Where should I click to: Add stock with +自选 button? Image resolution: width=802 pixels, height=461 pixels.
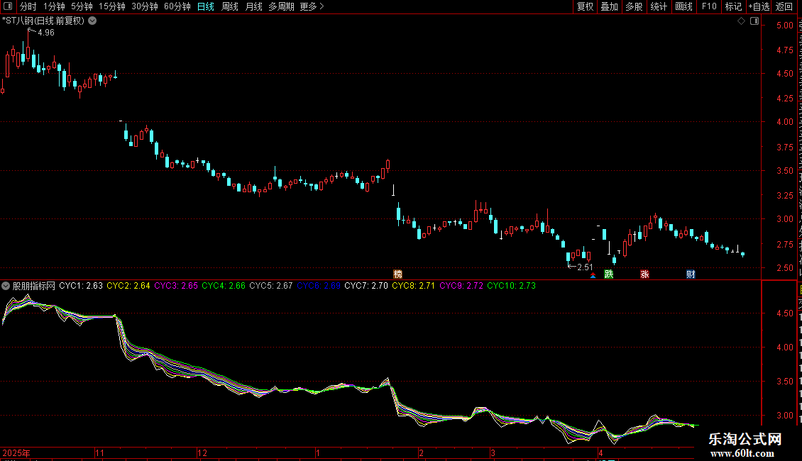[759, 6]
